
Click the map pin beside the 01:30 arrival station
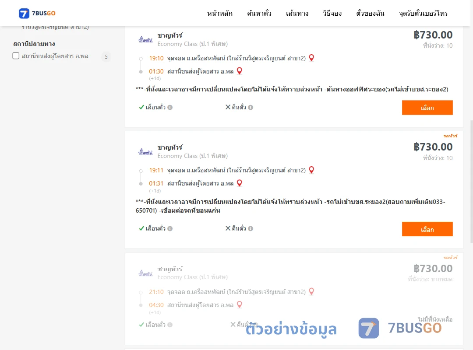click(x=240, y=71)
